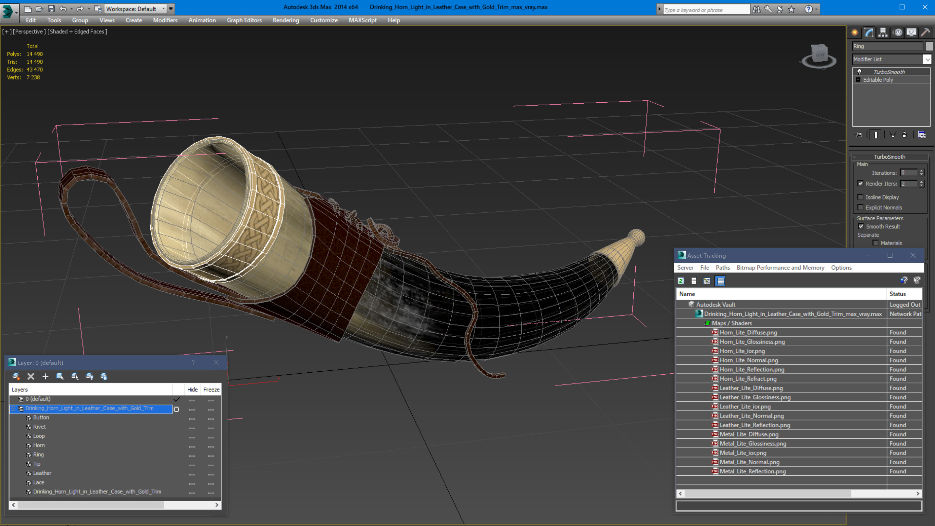The image size is (935, 526).
Task: Open the Hierarchy panel tab
Action: point(883,33)
